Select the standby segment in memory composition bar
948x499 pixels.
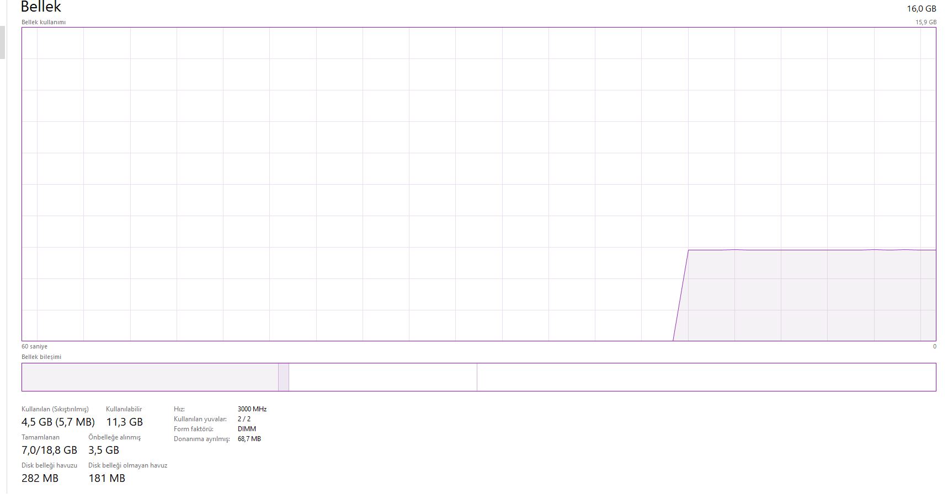tap(382, 377)
